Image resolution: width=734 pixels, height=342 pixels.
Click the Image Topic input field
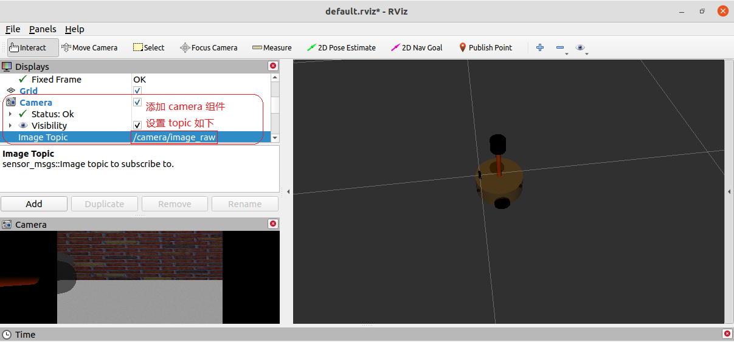[174, 137]
